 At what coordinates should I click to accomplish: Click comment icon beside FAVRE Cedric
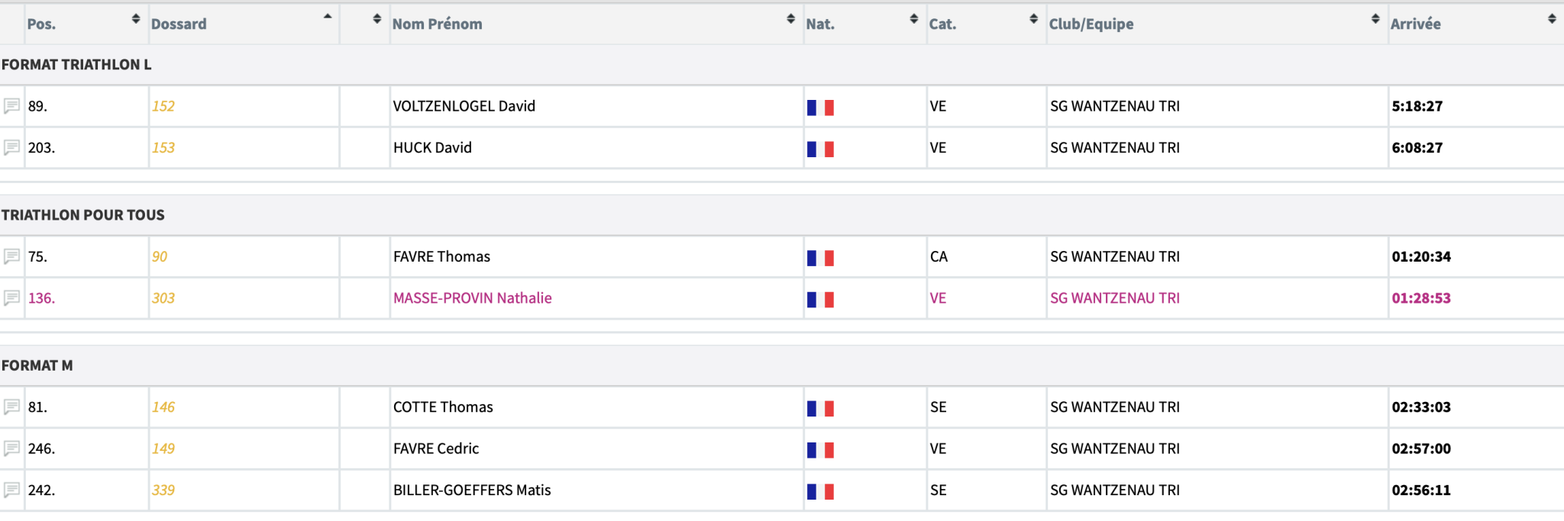click(x=11, y=448)
